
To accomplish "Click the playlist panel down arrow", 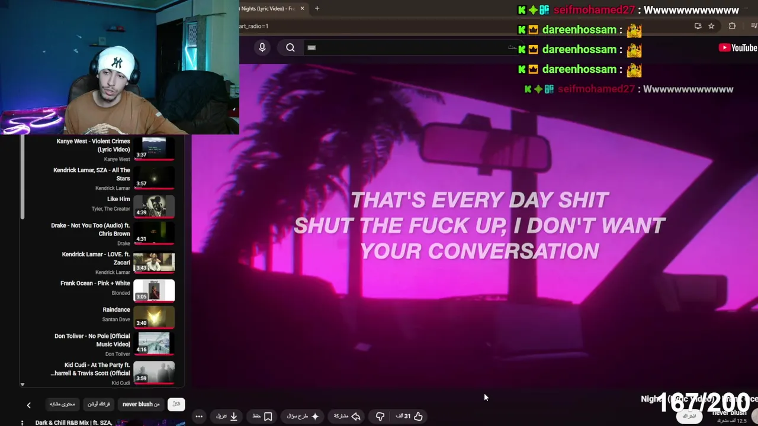I will [x=23, y=385].
